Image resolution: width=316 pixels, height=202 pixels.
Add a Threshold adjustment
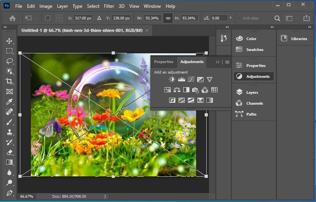tap(191, 100)
